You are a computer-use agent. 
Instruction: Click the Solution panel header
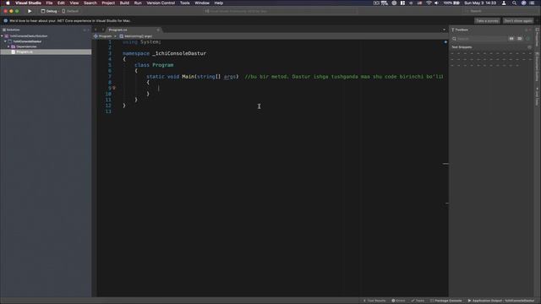click(x=14, y=30)
